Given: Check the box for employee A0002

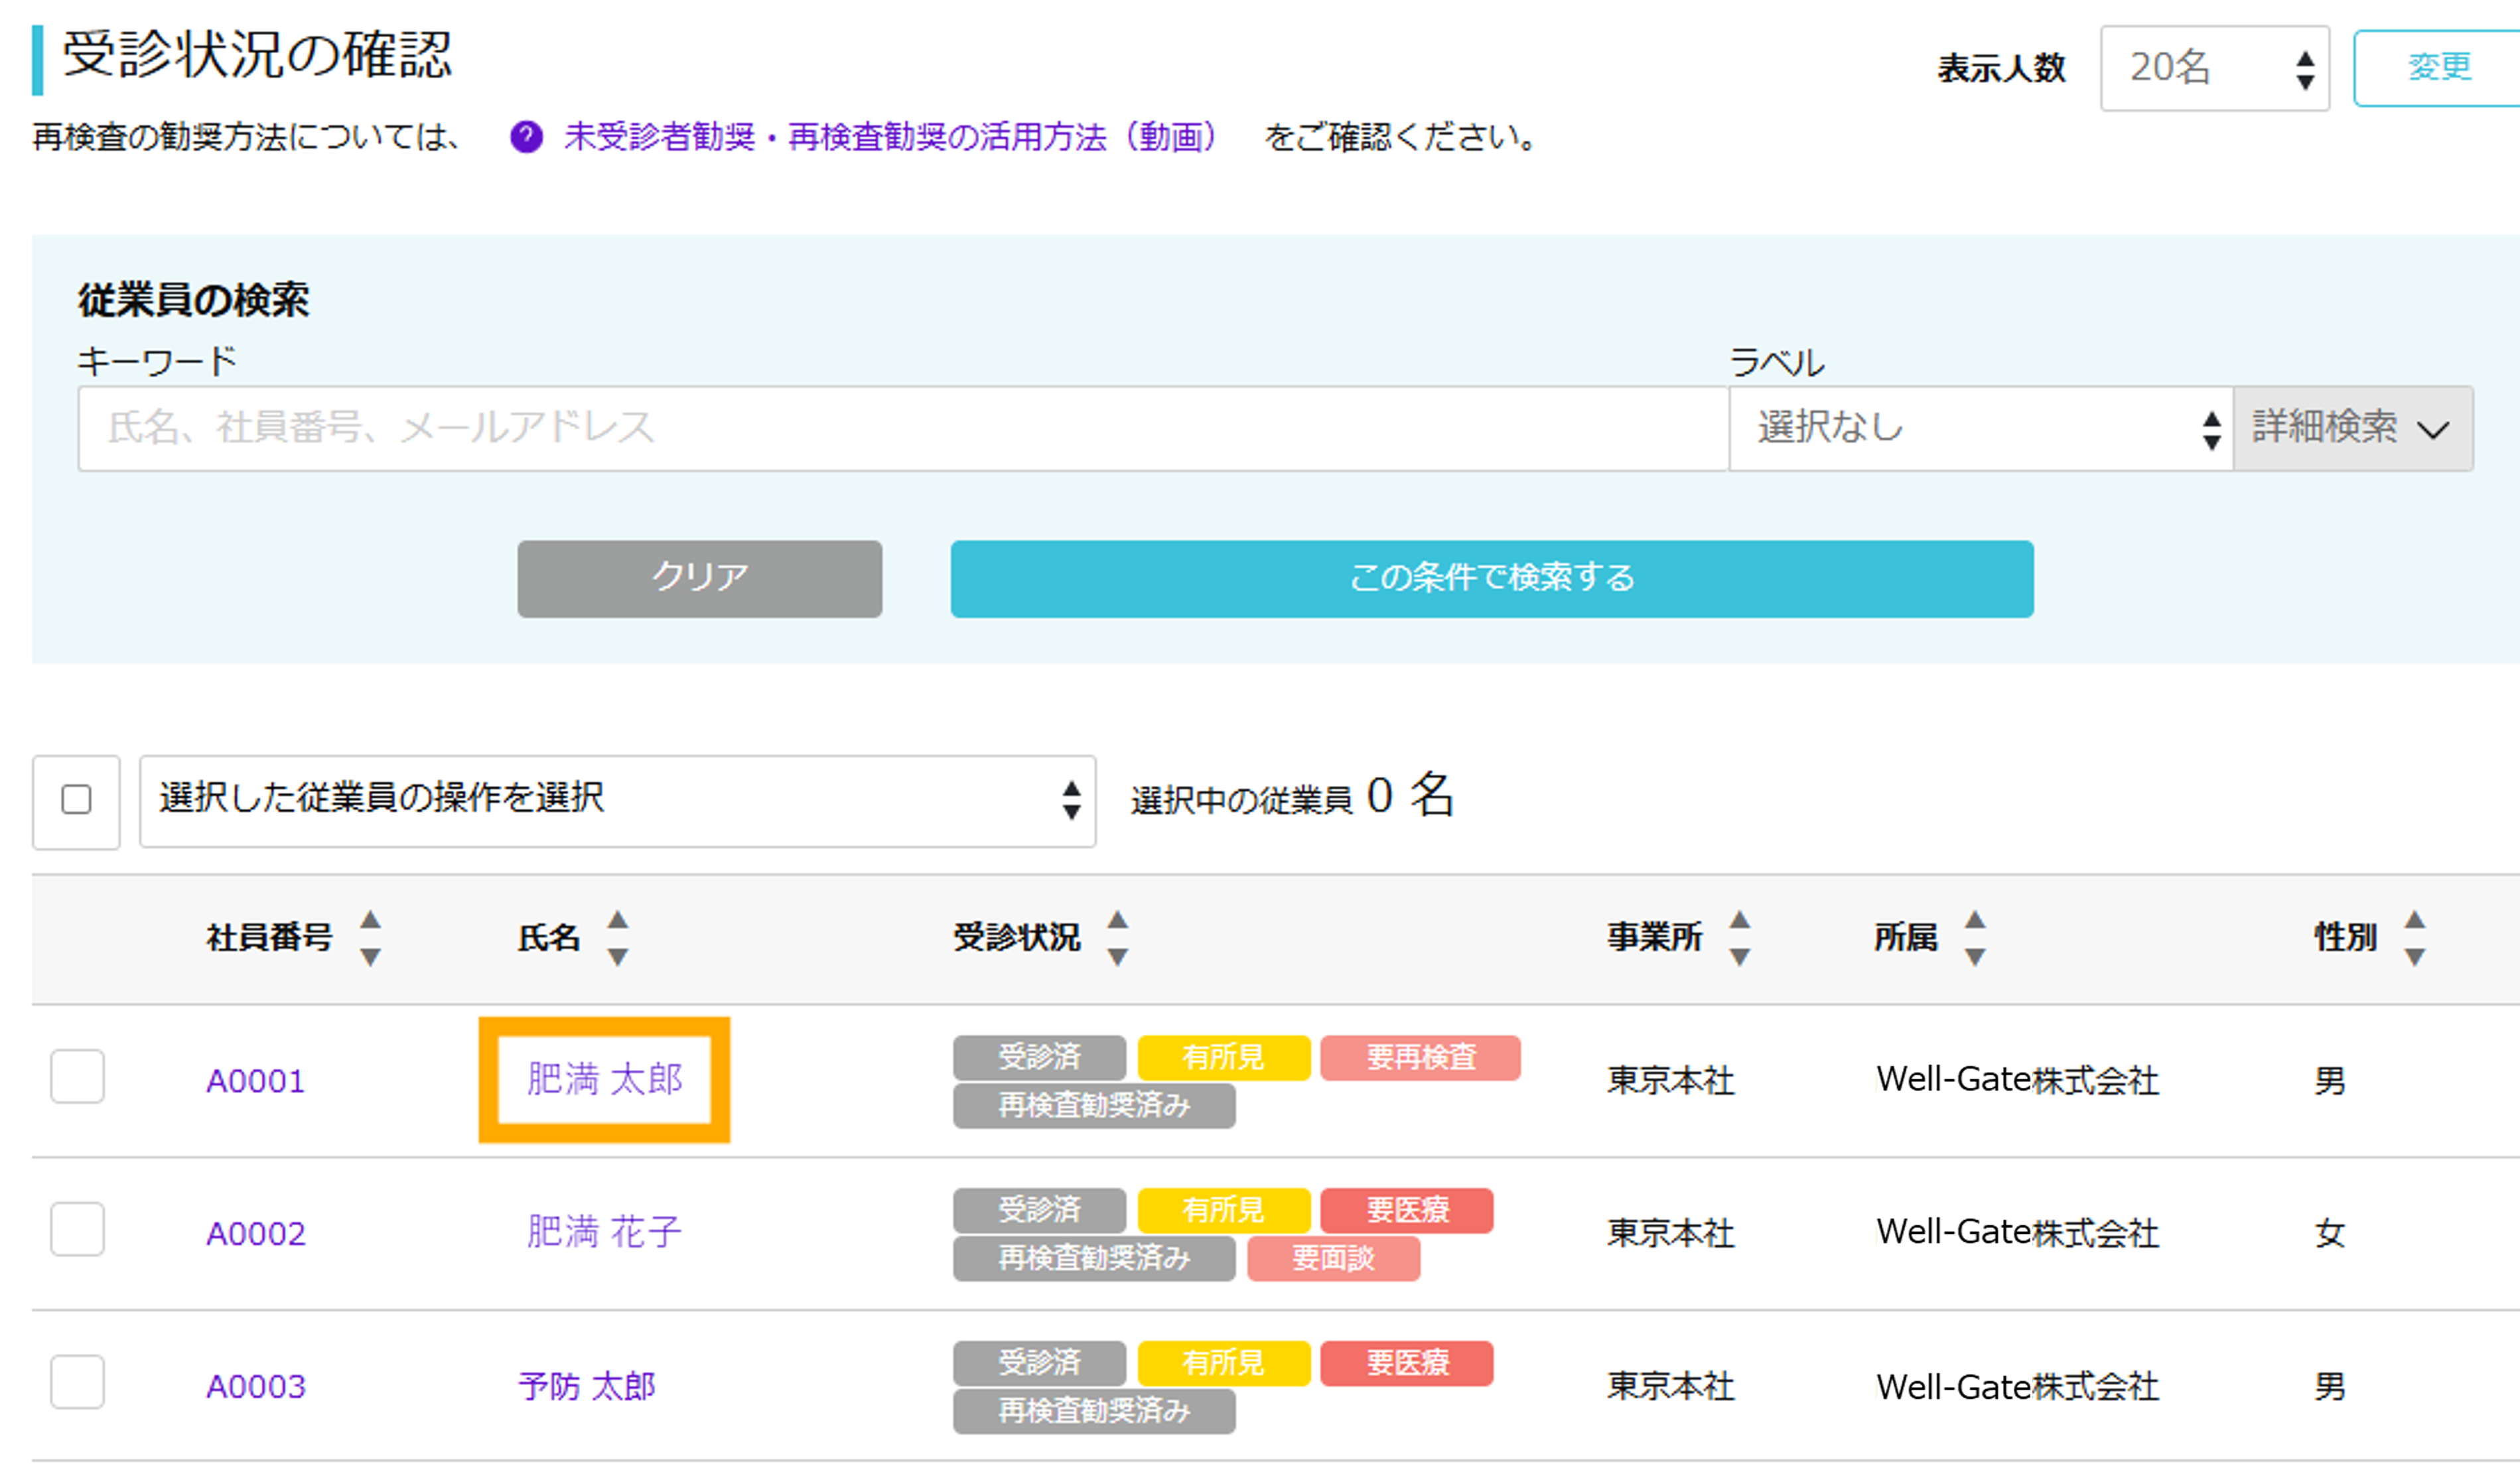Looking at the screenshot, I should [78, 1229].
